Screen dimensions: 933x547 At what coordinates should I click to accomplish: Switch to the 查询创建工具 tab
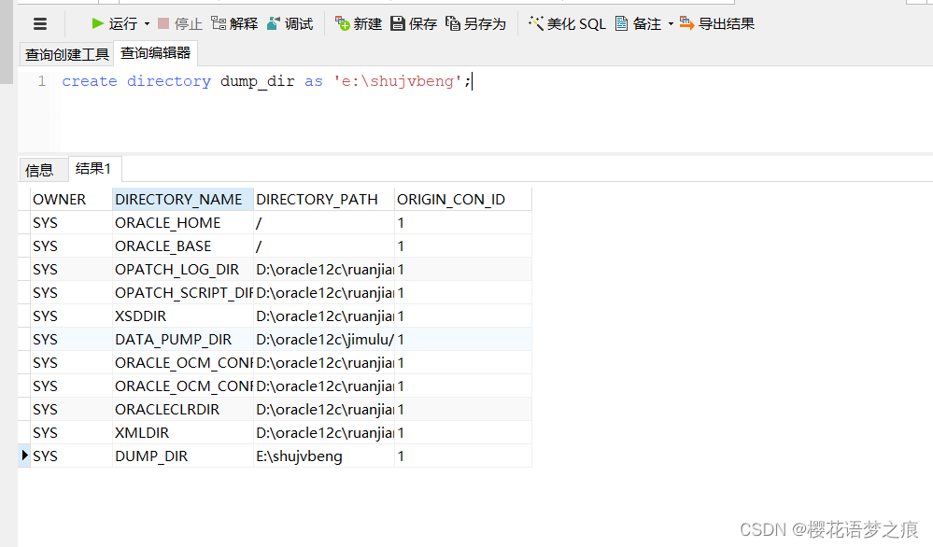point(66,54)
